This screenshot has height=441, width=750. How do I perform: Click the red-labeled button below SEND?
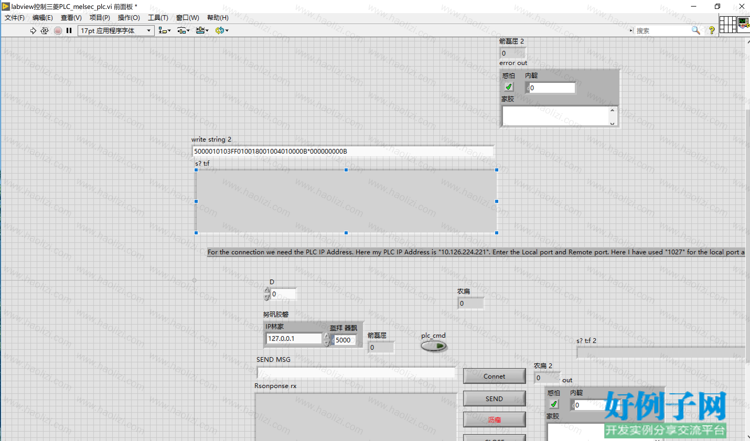point(494,420)
